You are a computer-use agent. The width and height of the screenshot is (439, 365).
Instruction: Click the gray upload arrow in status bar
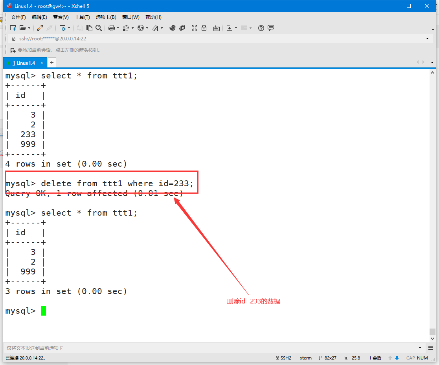point(390,358)
